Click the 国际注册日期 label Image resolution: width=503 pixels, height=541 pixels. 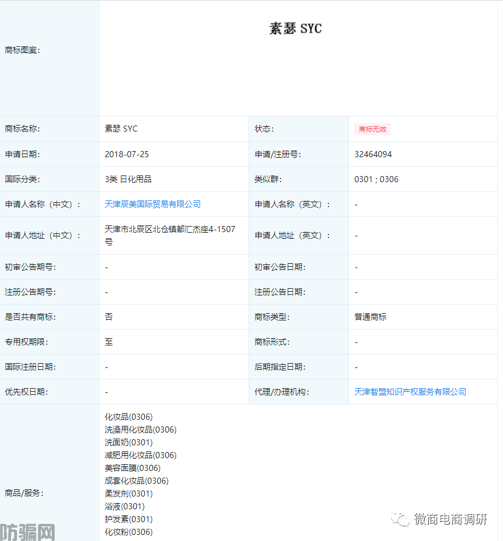point(30,367)
